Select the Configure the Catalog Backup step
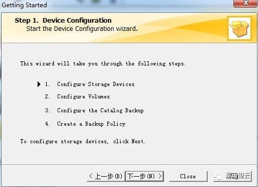 coord(100,110)
